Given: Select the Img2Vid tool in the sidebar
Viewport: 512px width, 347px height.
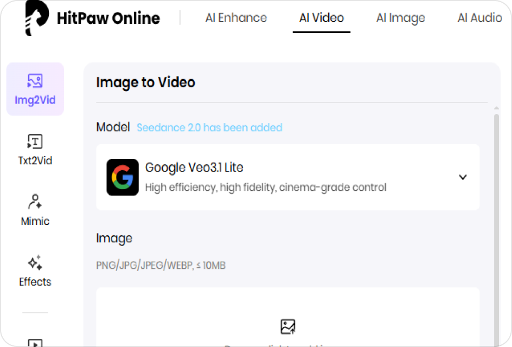Looking at the screenshot, I should (35, 89).
